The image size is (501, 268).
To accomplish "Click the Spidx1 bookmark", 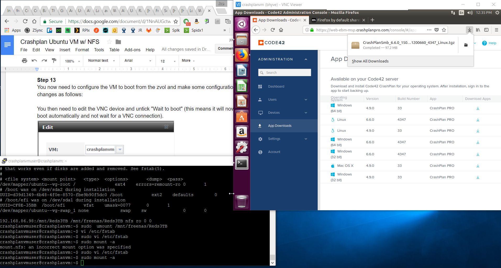I will pyautogui.click(x=194, y=30).
